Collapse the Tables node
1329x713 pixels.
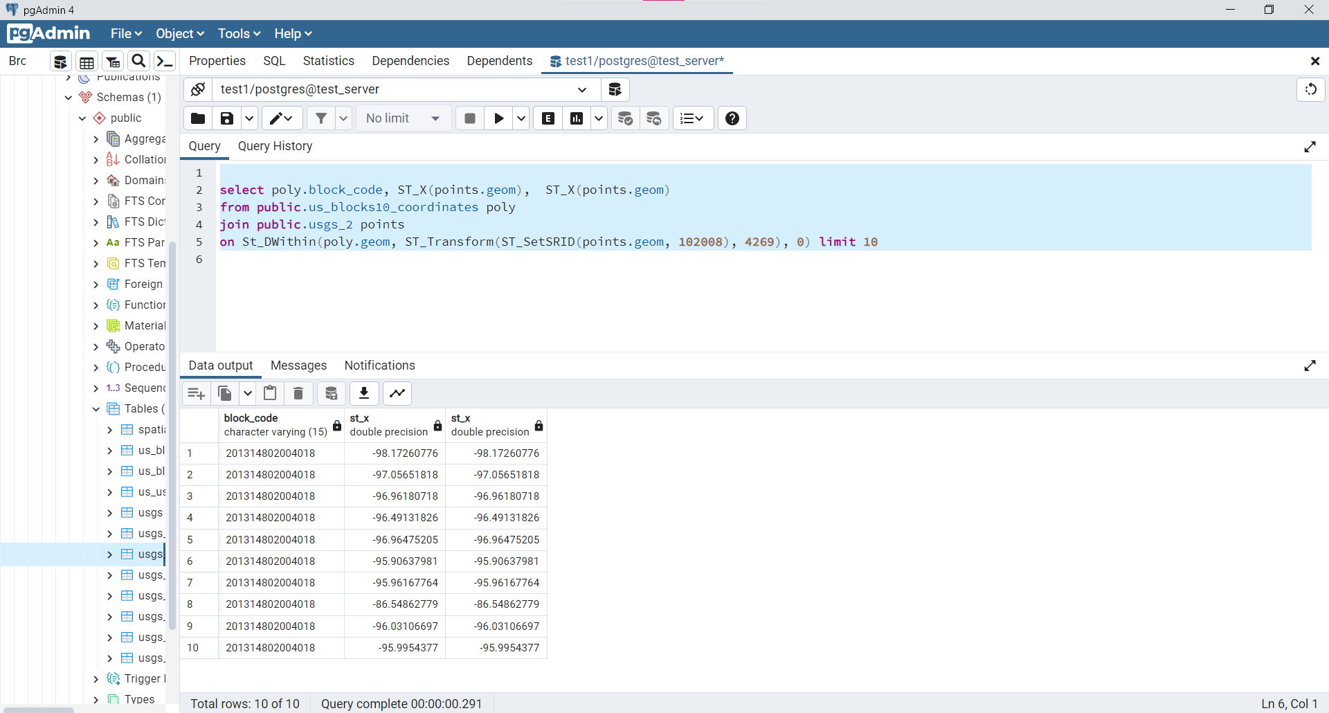[96, 409]
